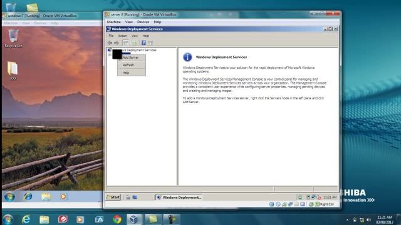Open the guest server Start button
The height and width of the screenshot is (225, 401).
113,197
